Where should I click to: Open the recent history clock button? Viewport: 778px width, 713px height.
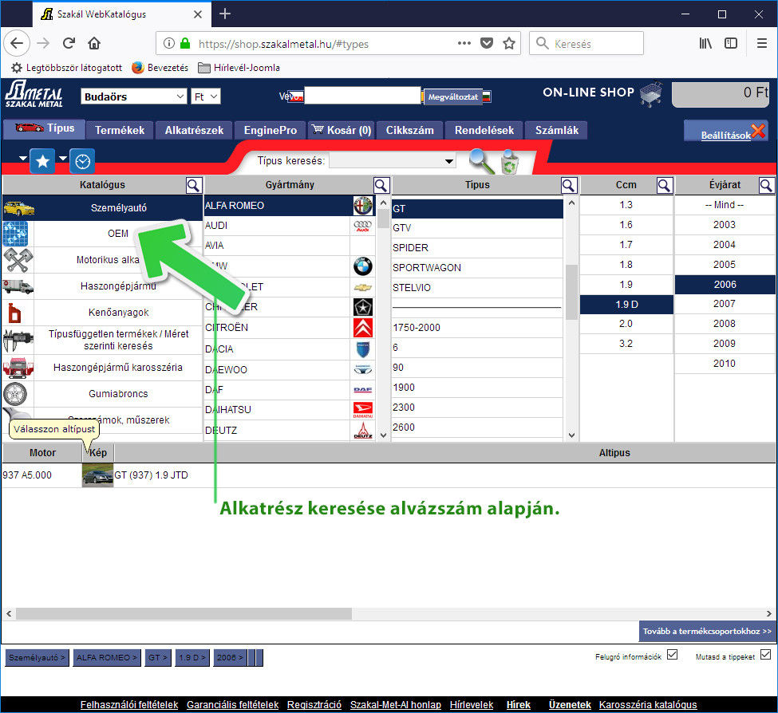82,161
